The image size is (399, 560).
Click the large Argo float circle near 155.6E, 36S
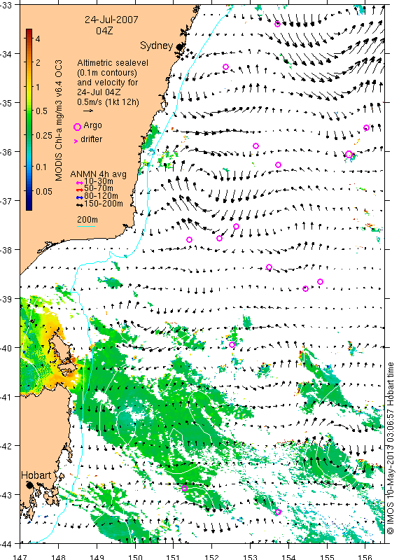(349, 154)
